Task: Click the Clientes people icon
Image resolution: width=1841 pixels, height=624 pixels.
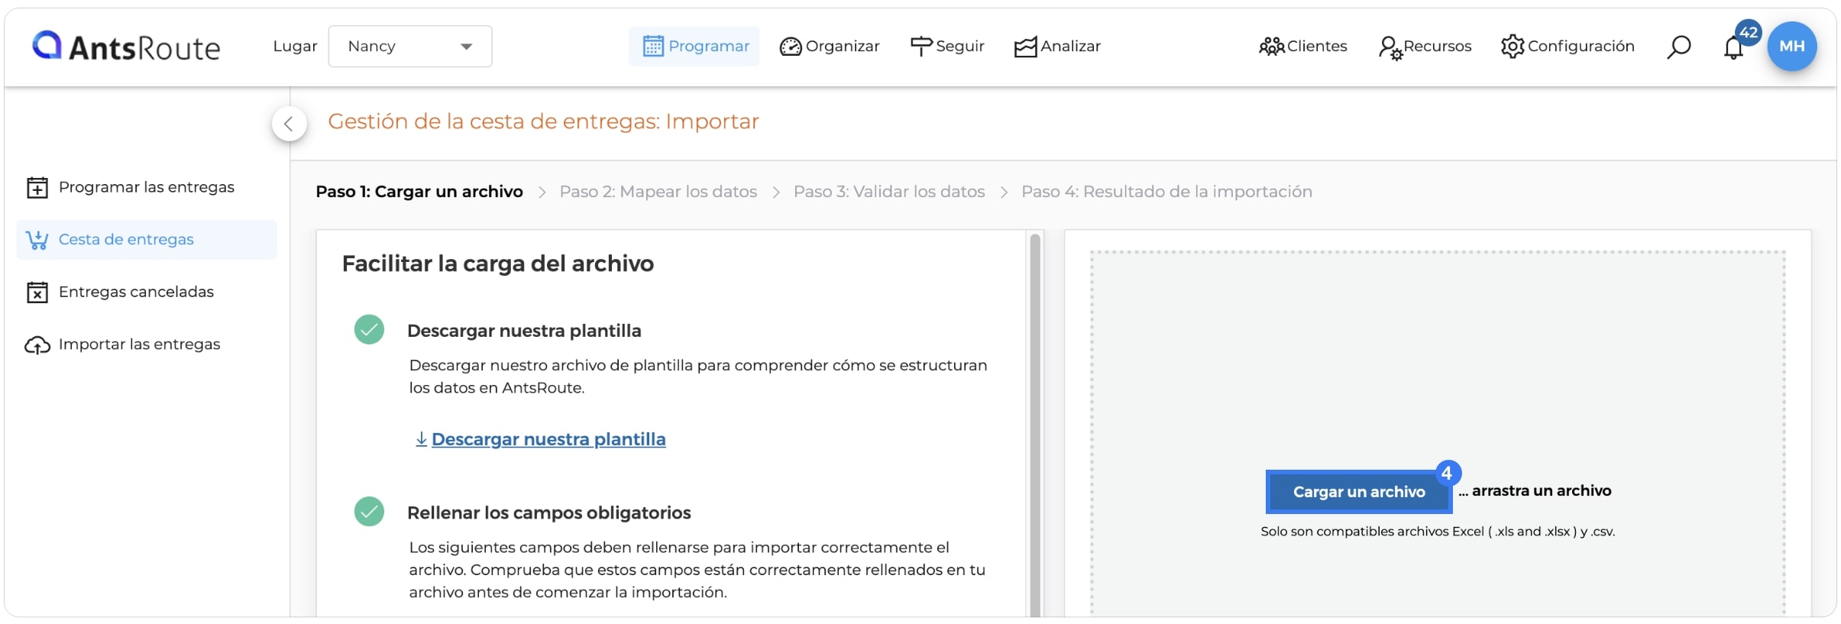Action: point(1272,47)
